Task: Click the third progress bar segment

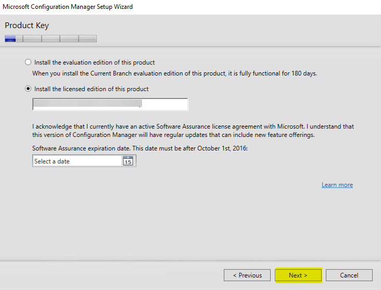Action: coord(50,39)
